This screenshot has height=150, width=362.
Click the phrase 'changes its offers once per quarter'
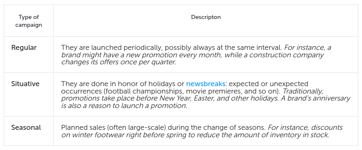[x=118, y=62]
